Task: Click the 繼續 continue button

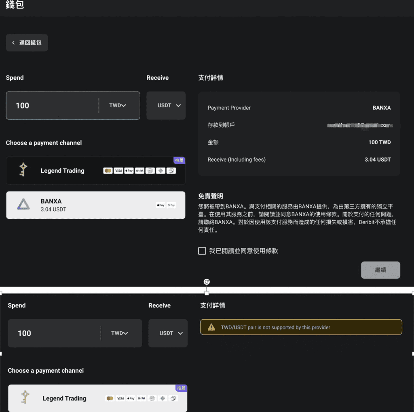Action: pos(380,270)
